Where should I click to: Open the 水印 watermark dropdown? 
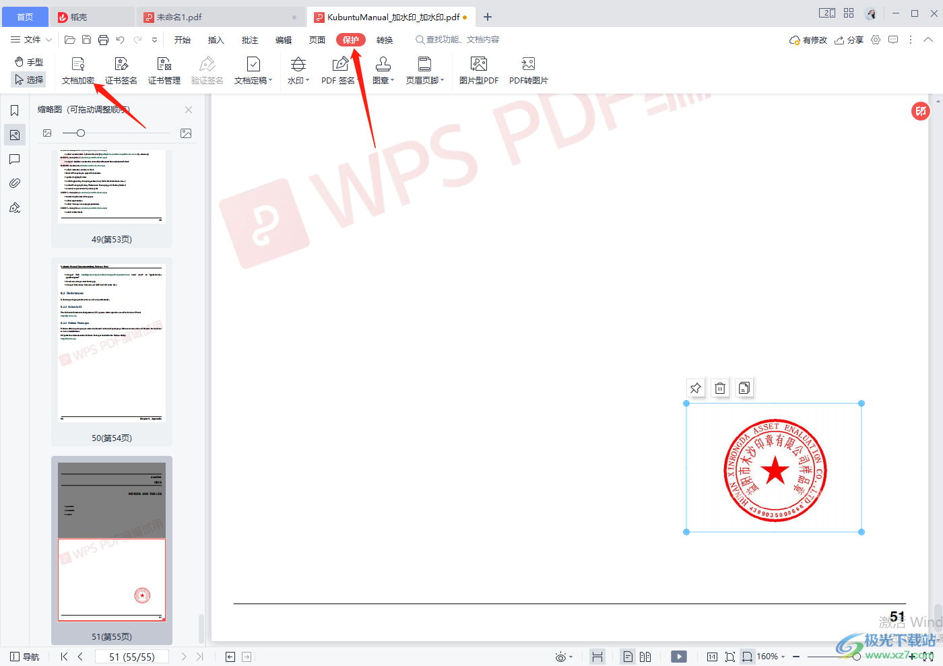point(298,71)
